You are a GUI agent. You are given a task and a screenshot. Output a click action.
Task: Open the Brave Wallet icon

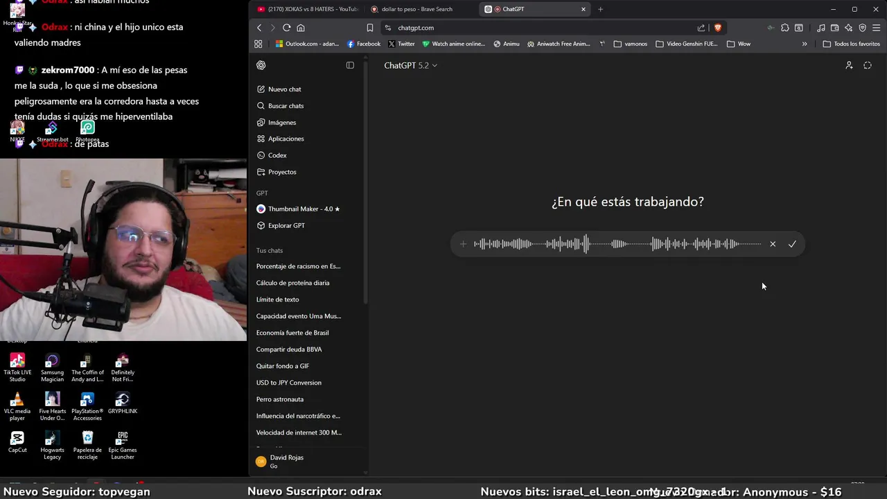(834, 28)
